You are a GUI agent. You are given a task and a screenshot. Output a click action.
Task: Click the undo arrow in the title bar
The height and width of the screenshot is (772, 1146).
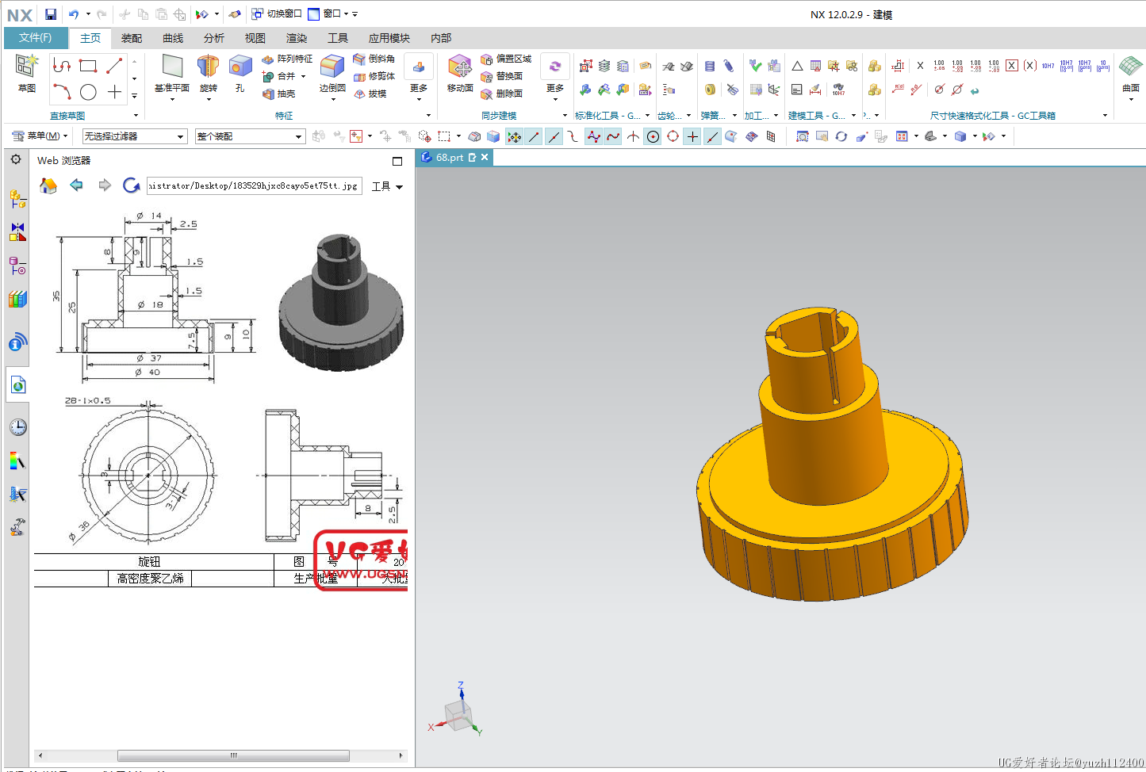click(x=74, y=14)
